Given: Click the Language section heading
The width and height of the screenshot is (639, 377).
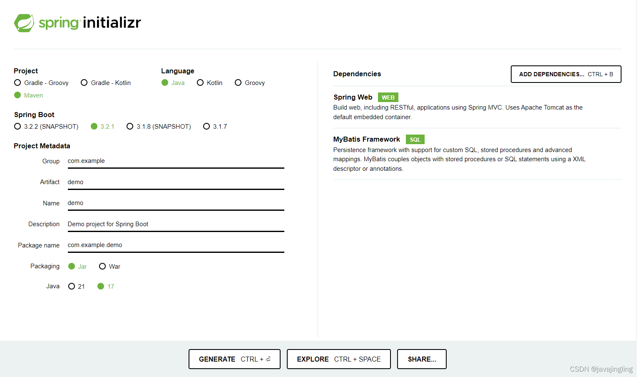Looking at the screenshot, I should click(x=178, y=71).
